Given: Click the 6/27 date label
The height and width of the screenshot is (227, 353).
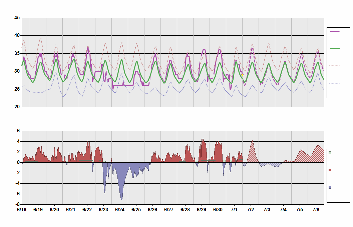Looking at the screenshot, I should click(x=169, y=210).
